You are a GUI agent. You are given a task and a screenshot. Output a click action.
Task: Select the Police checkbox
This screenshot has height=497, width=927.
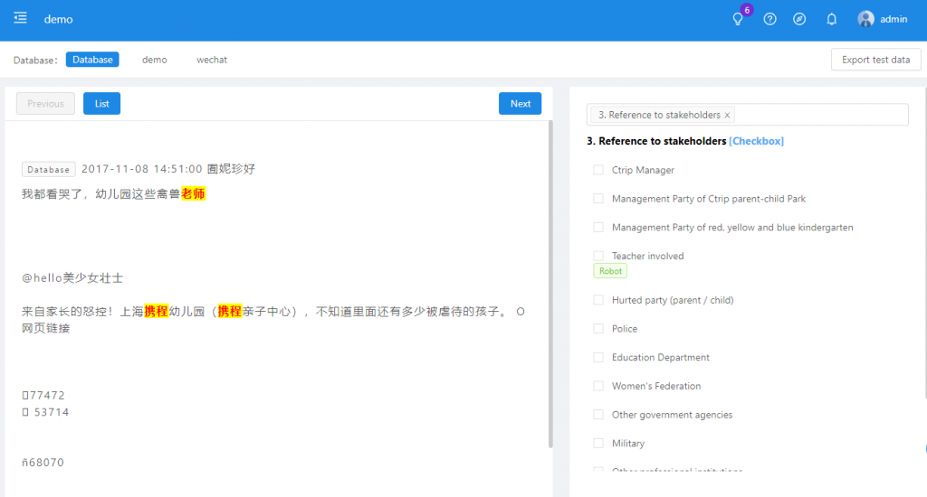click(x=598, y=329)
